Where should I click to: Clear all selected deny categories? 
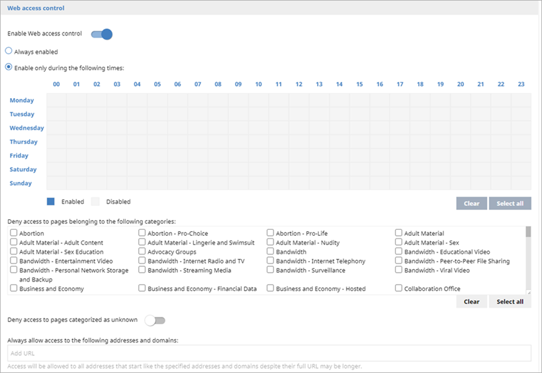tap(471, 301)
